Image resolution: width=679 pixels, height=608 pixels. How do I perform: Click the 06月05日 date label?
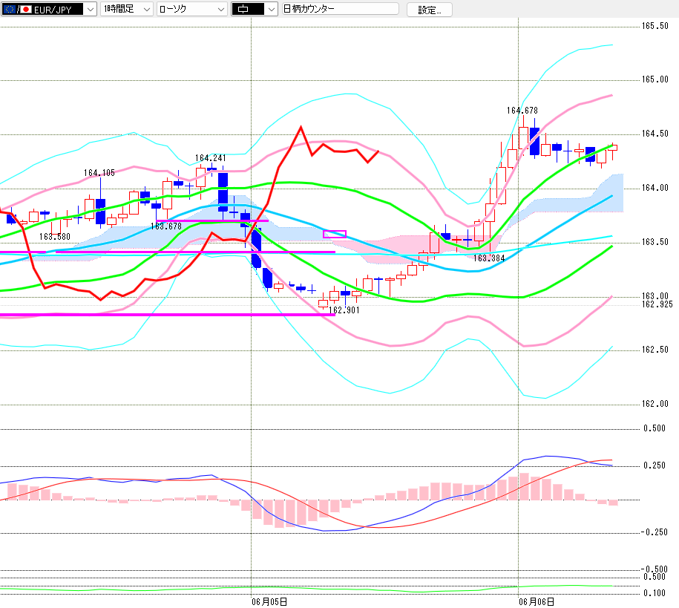269,602
